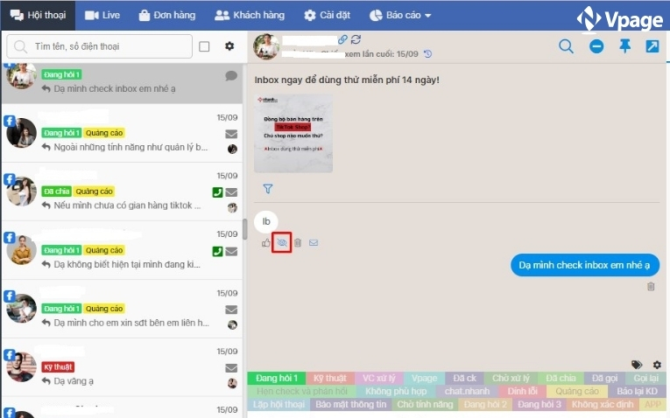670x418 pixels.
Task: Open the TikTok Shop post thumbnail
Action: [x=293, y=134]
